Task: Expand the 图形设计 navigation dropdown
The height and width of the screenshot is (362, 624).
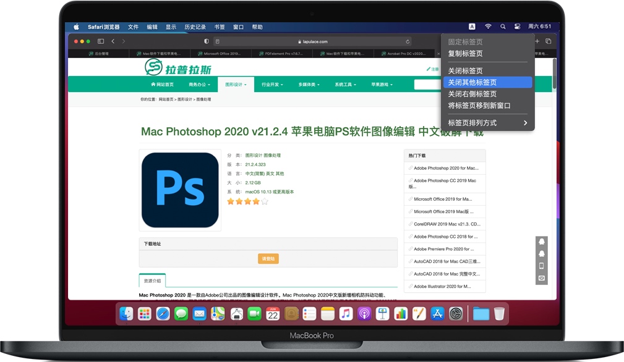Action: tap(236, 85)
